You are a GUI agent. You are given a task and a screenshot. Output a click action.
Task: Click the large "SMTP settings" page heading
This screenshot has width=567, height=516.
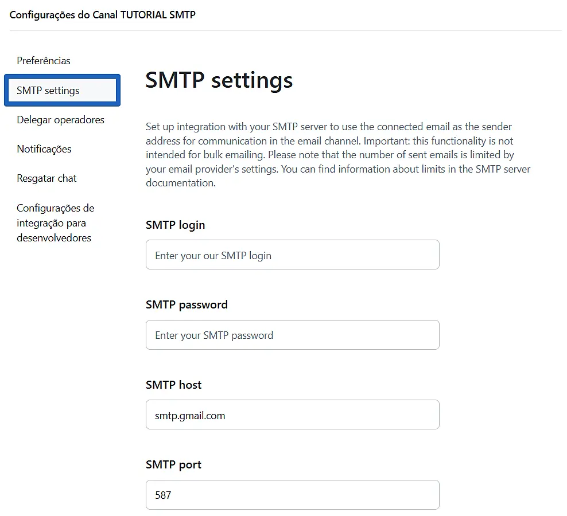click(219, 80)
